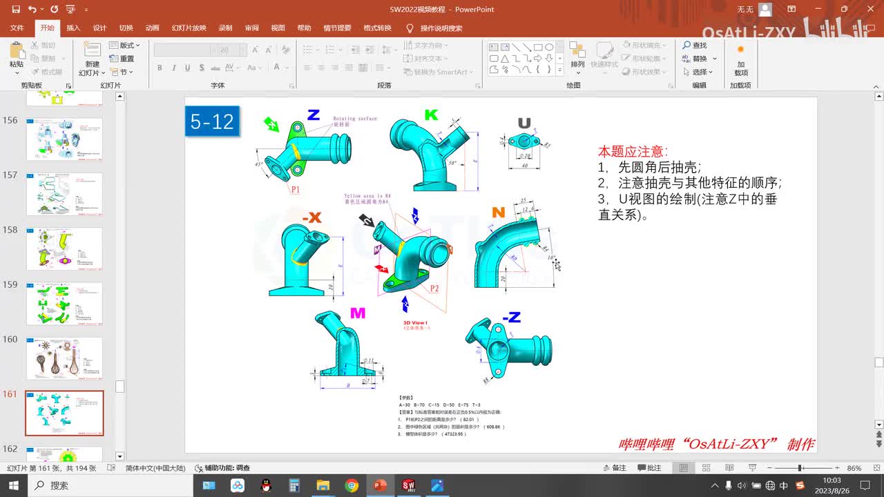The height and width of the screenshot is (497, 884).
Task: Open the accessibility check status (辅助功能: 调查)
Action: [x=222, y=468]
